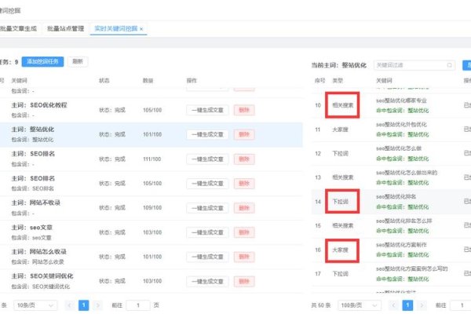
Task: Click the 当前主词: 整站优化 label
Action: [339, 65]
